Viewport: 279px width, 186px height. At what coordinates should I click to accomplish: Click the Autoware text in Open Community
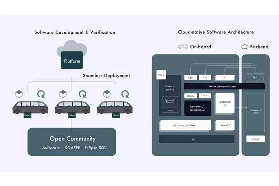51,148
